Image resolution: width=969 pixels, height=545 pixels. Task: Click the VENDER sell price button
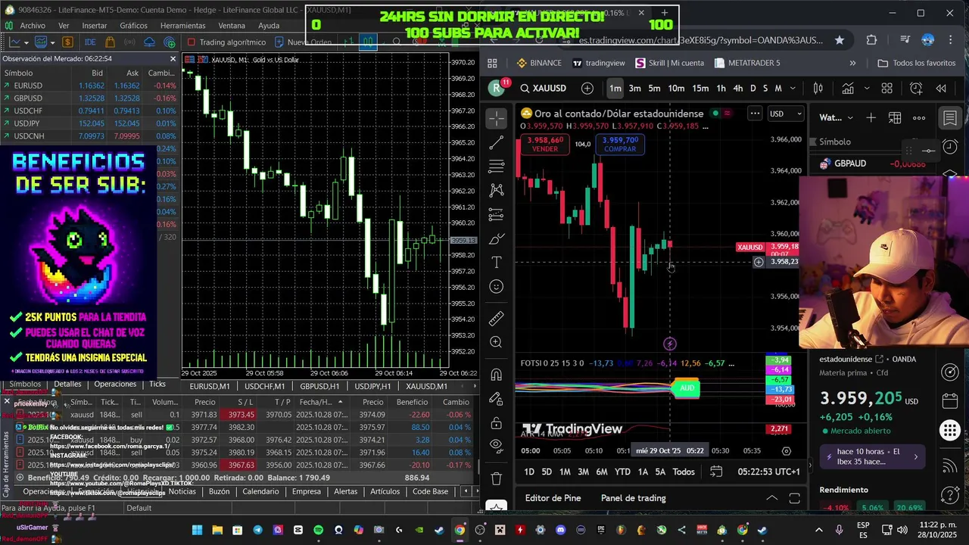point(545,145)
